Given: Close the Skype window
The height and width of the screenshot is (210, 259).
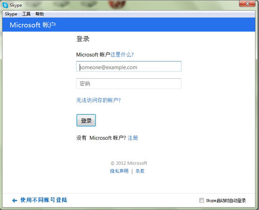Looking at the screenshot, I should coord(247,3).
